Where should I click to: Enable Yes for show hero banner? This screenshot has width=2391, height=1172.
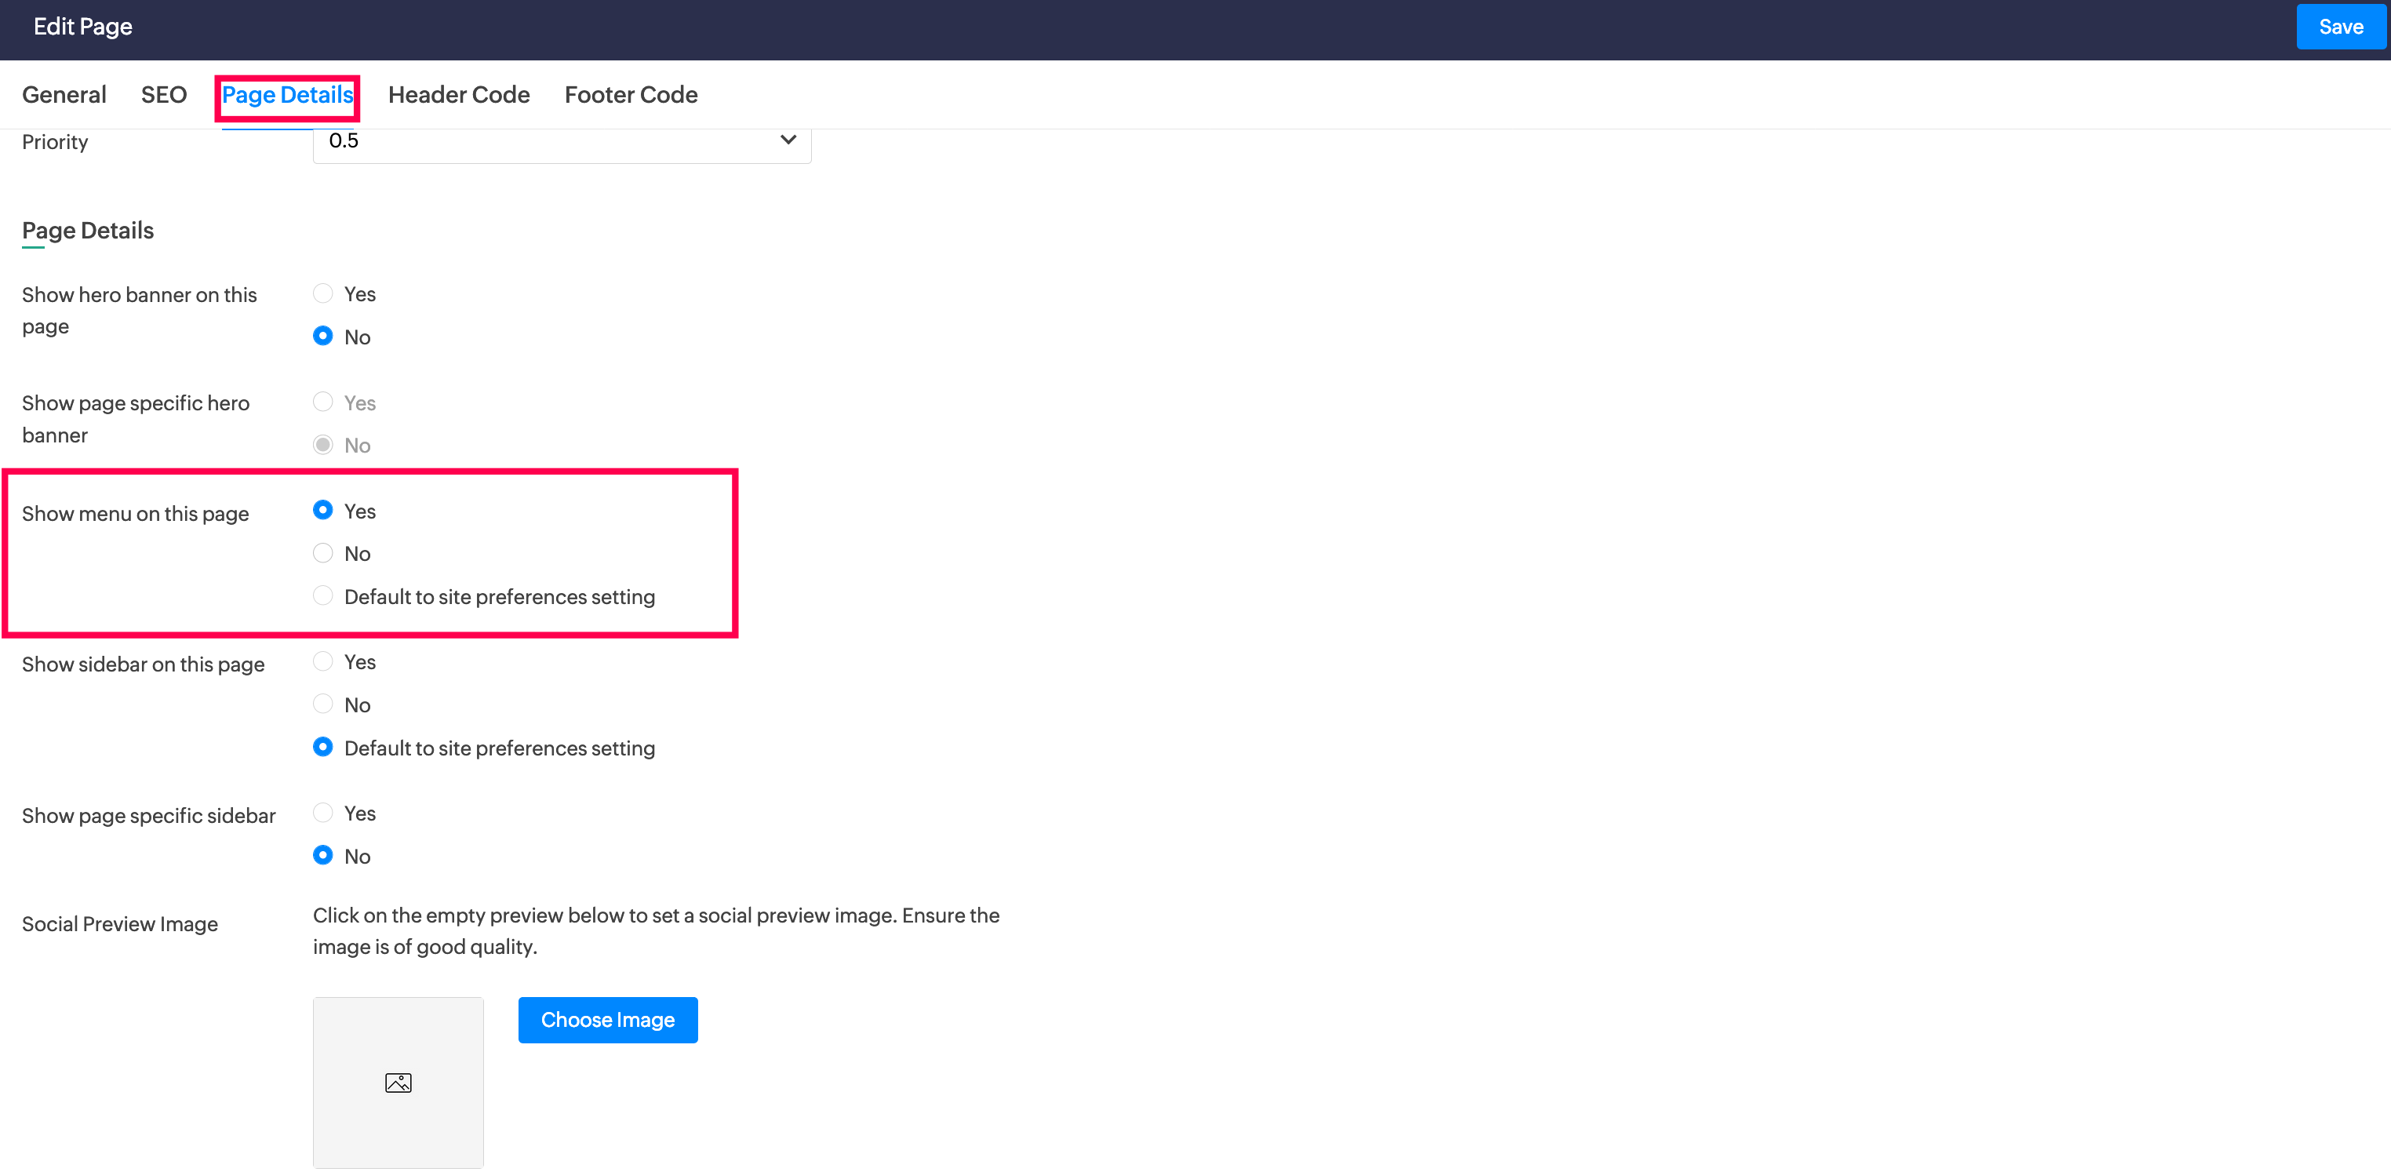click(323, 294)
